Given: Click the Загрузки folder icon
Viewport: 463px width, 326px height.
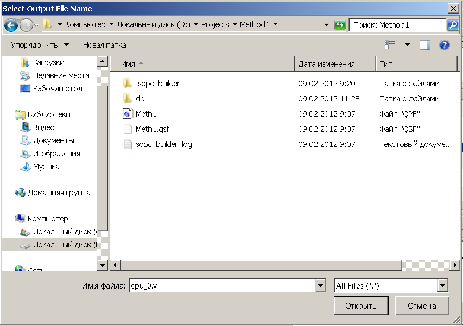Looking at the screenshot, I should (25, 62).
